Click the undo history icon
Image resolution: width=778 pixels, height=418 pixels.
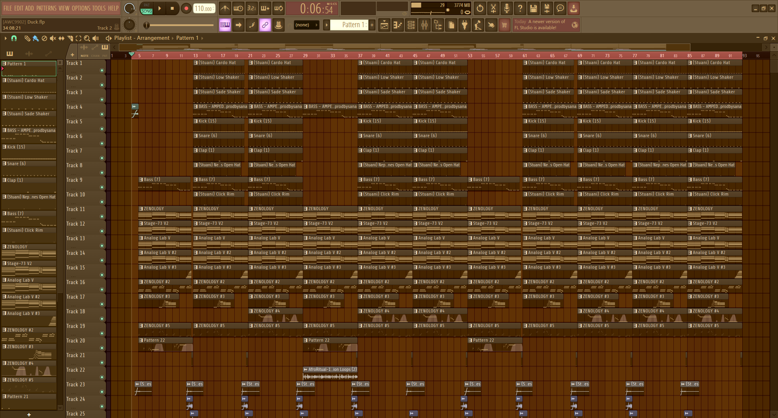click(480, 8)
